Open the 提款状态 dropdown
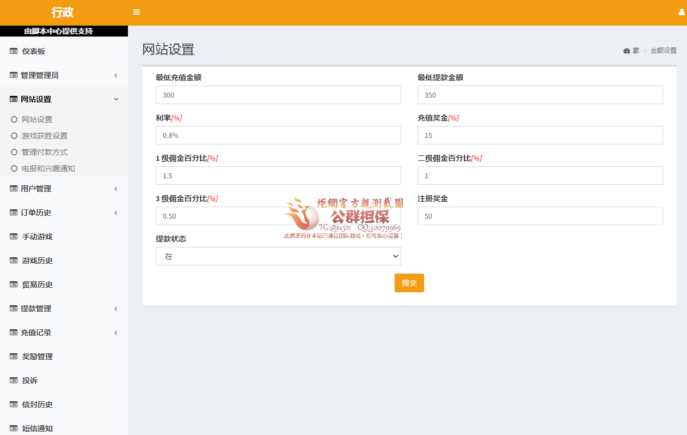 278,256
